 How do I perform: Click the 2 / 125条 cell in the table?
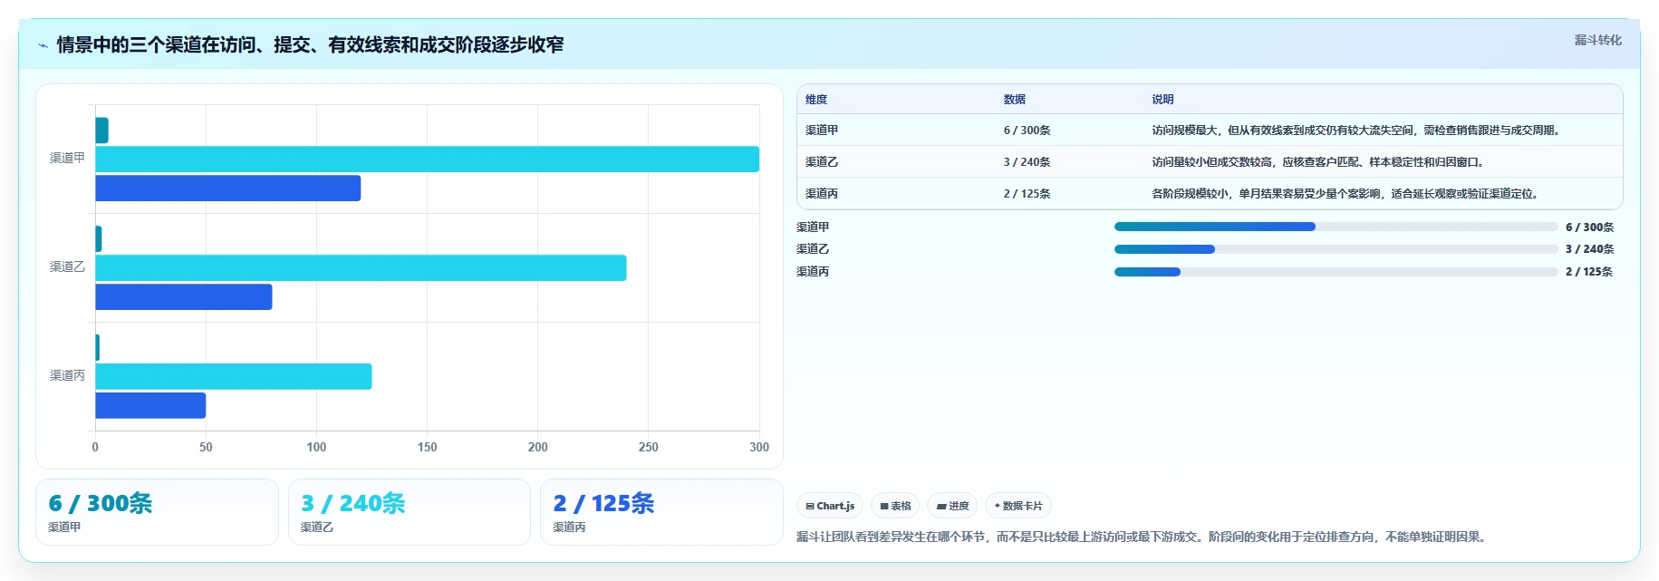[1027, 194]
